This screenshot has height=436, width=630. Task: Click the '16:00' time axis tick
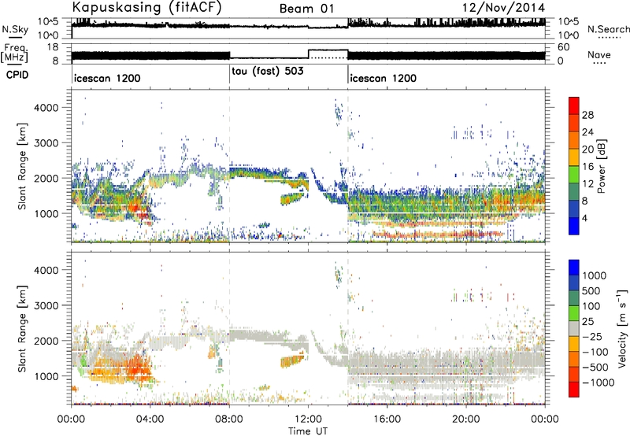point(387,419)
